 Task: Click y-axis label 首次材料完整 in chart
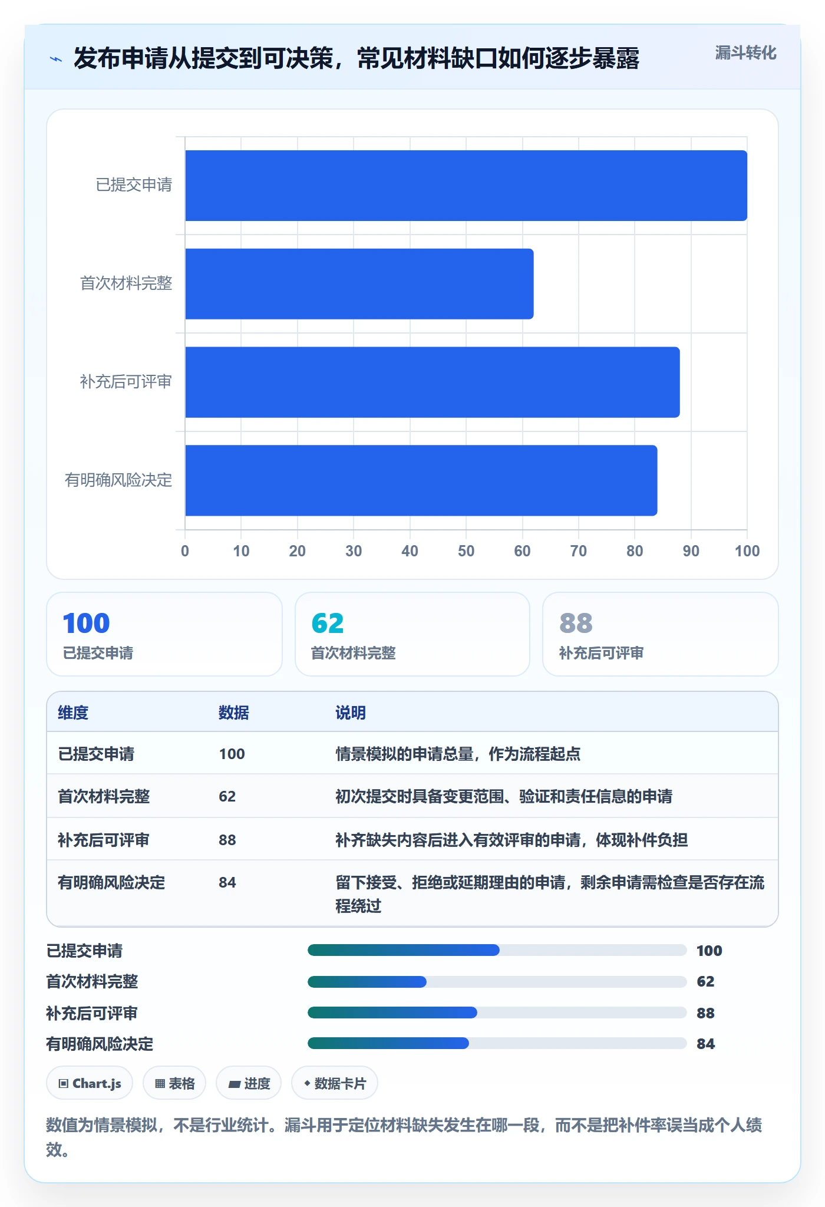click(x=127, y=283)
